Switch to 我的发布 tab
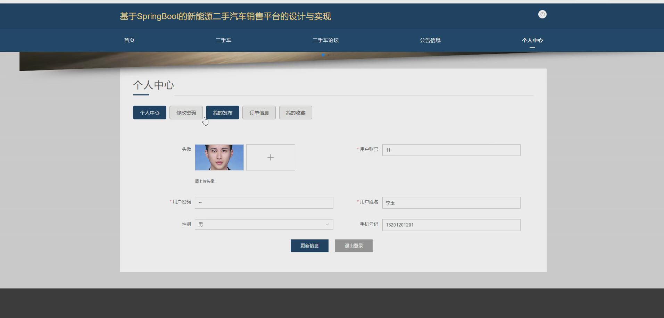Viewport: 664px width, 318px height. [223, 112]
